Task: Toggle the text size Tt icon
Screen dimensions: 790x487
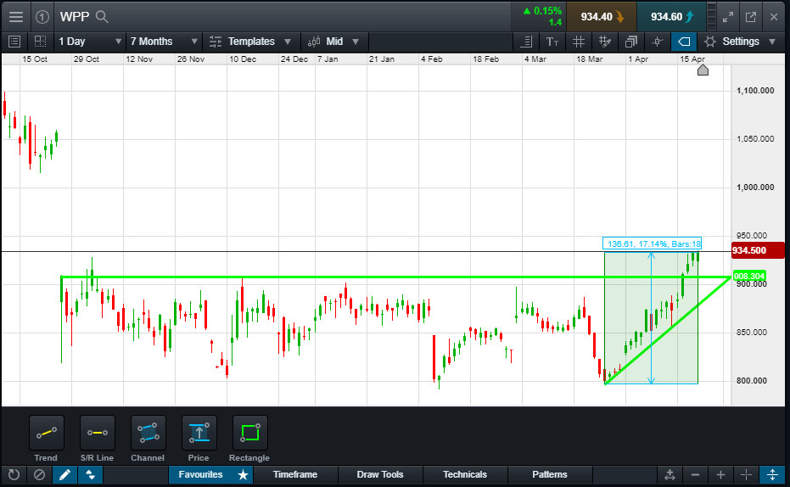Action: tap(552, 42)
